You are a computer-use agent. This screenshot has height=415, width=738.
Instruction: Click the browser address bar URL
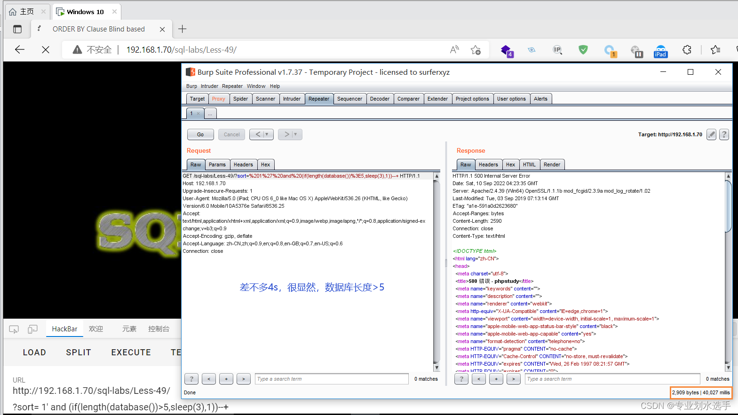(181, 50)
